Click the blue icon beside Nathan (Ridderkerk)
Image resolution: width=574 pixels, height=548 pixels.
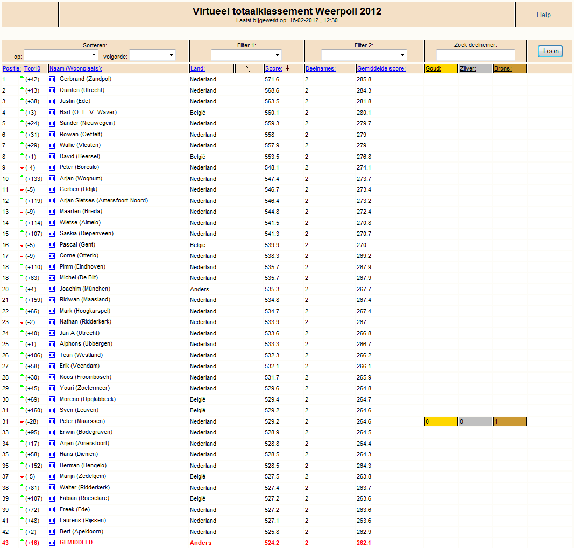tap(52, 322)
